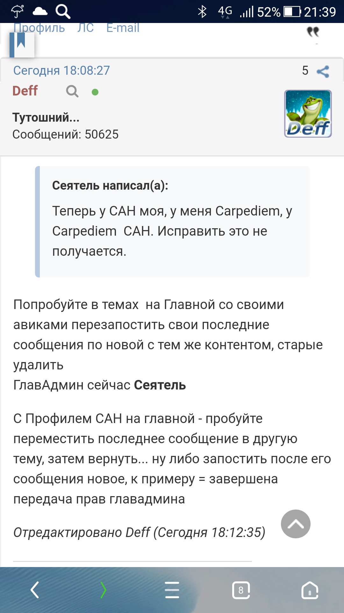Tap Deff frog avatar image
The width and height of the screenshot is (344, 613).
point(308,114)
